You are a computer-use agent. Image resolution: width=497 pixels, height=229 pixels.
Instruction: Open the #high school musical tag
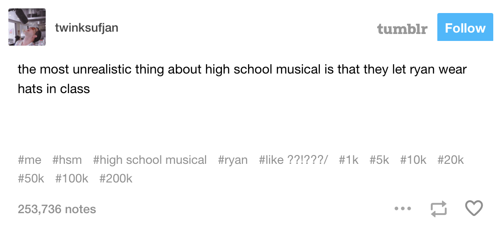click(150, 160)
